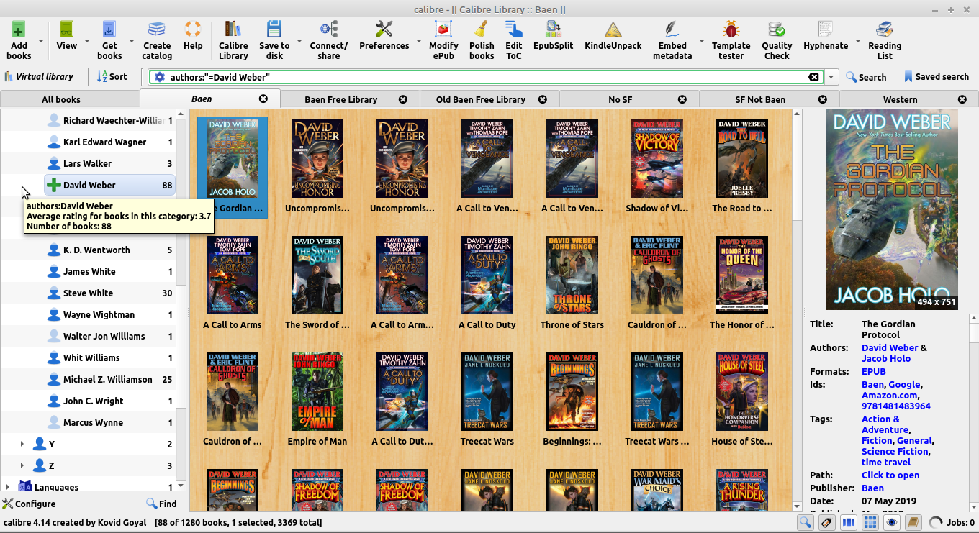Expand the Y authors tree node

(x=22, y=444)
